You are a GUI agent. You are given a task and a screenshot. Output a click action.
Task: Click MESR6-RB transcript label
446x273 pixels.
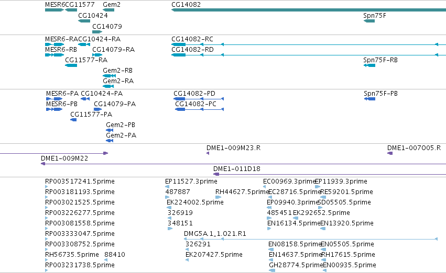[61, 50]
